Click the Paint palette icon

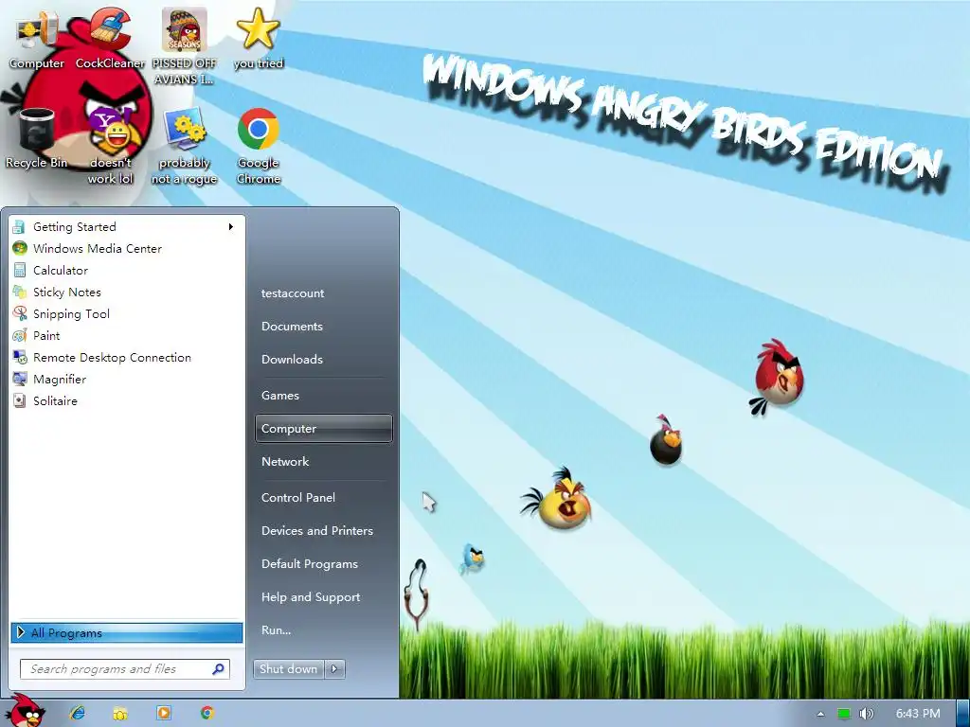tap(20, 336)
